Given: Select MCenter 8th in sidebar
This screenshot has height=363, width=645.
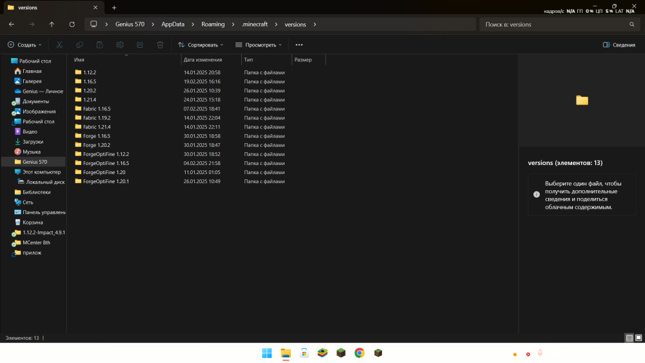Looking at the screenshot, I should [x=36, y=242].
